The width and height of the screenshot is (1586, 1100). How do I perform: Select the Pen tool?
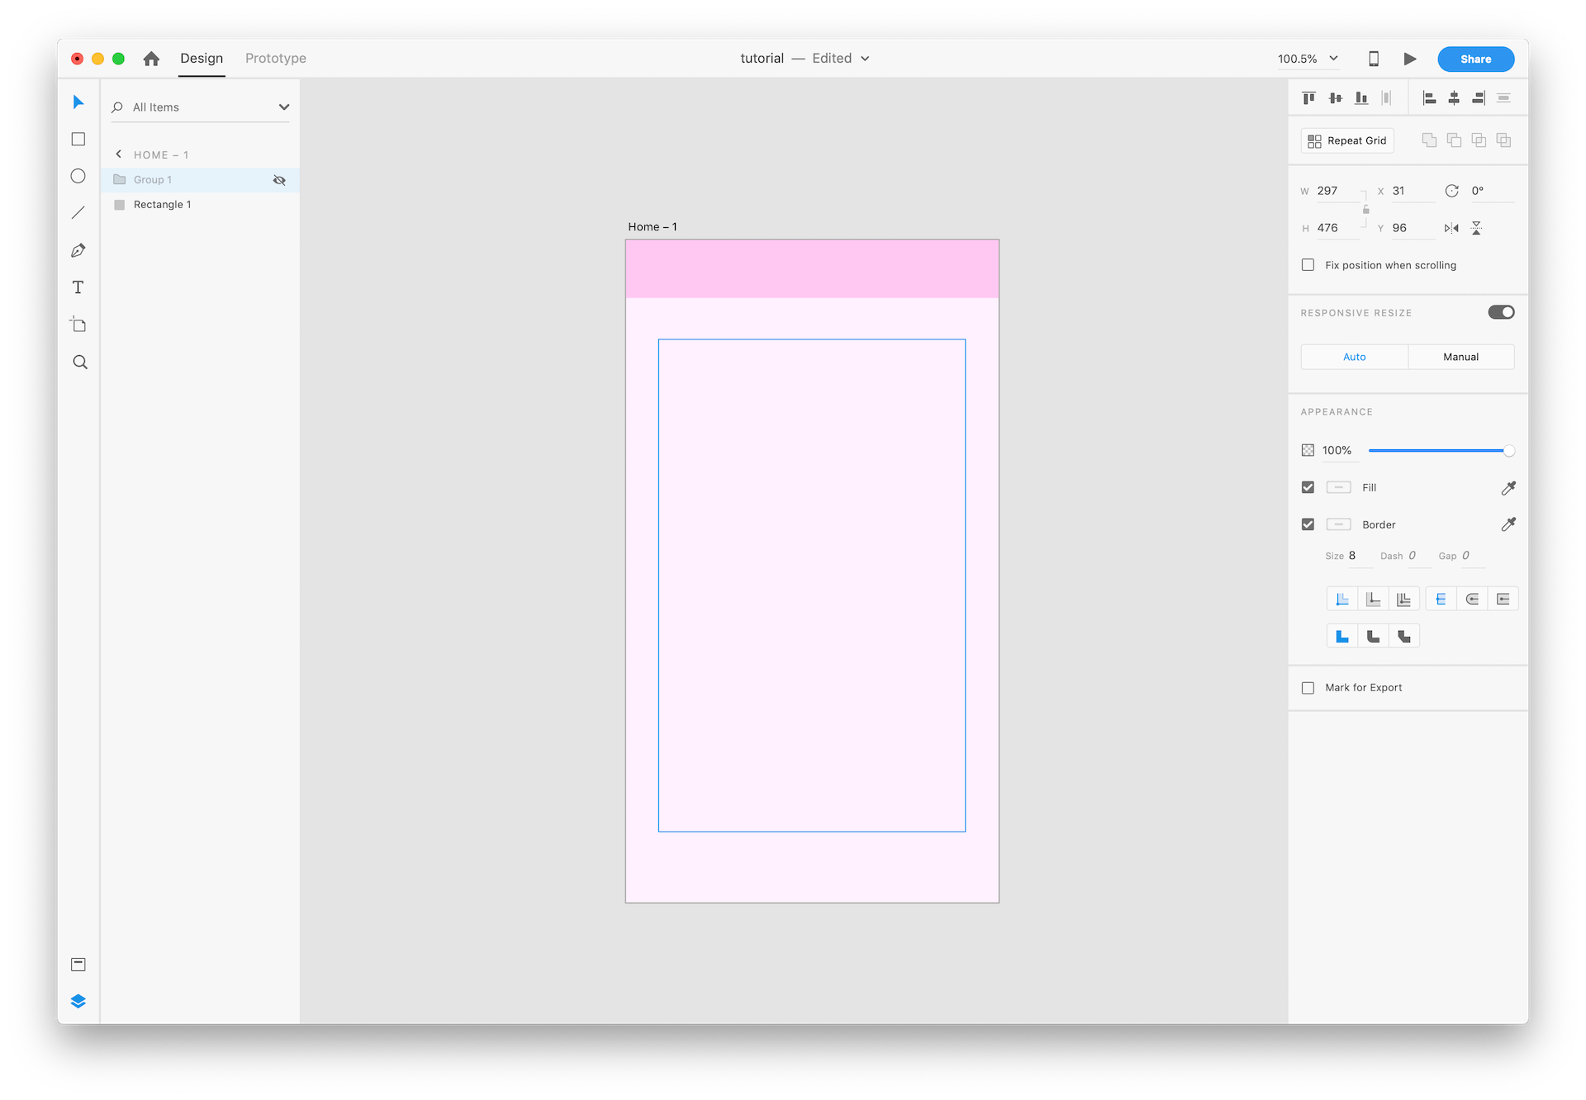click(78, 250)
